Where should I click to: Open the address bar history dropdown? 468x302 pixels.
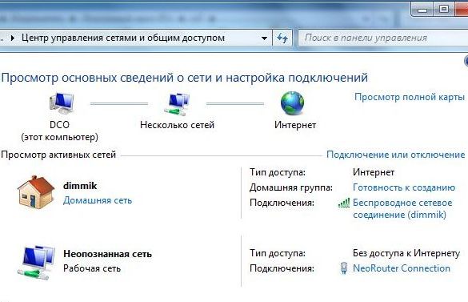(x=264, y=38)
